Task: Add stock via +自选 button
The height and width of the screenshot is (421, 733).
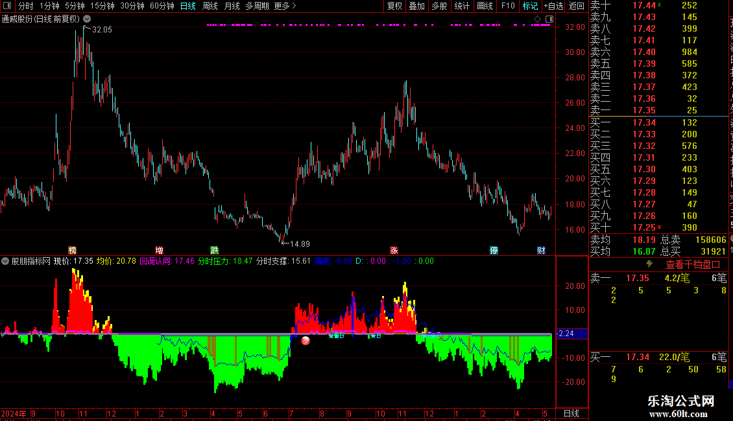Action: [x=553, y=6]
